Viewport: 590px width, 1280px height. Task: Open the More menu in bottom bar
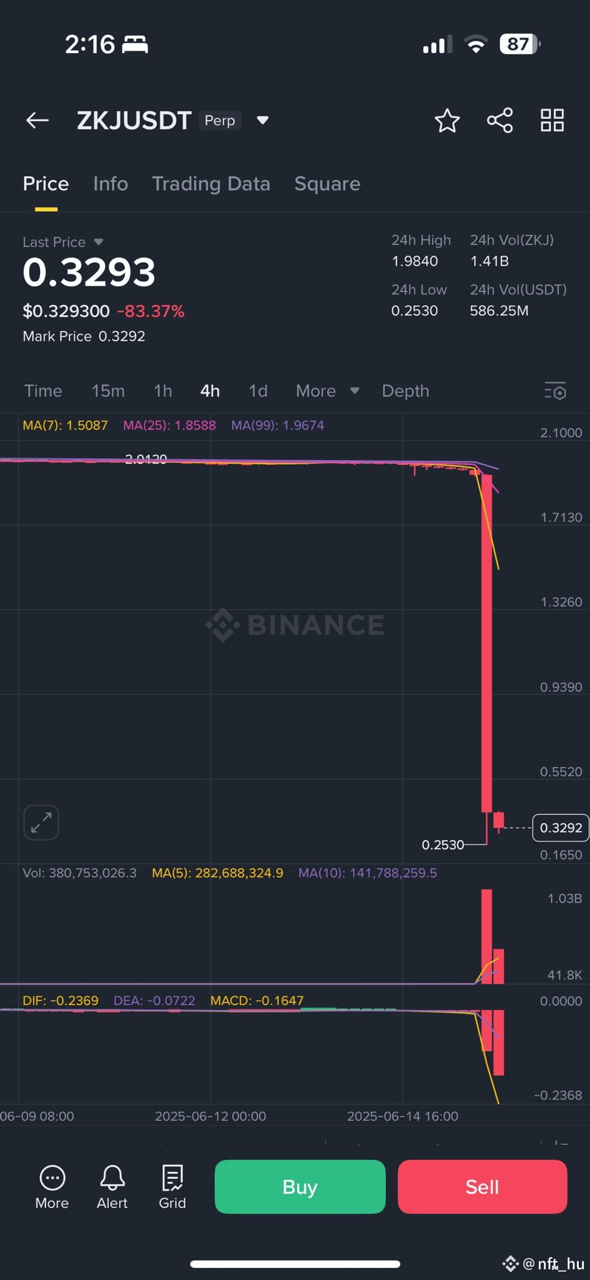(52, 1187)
